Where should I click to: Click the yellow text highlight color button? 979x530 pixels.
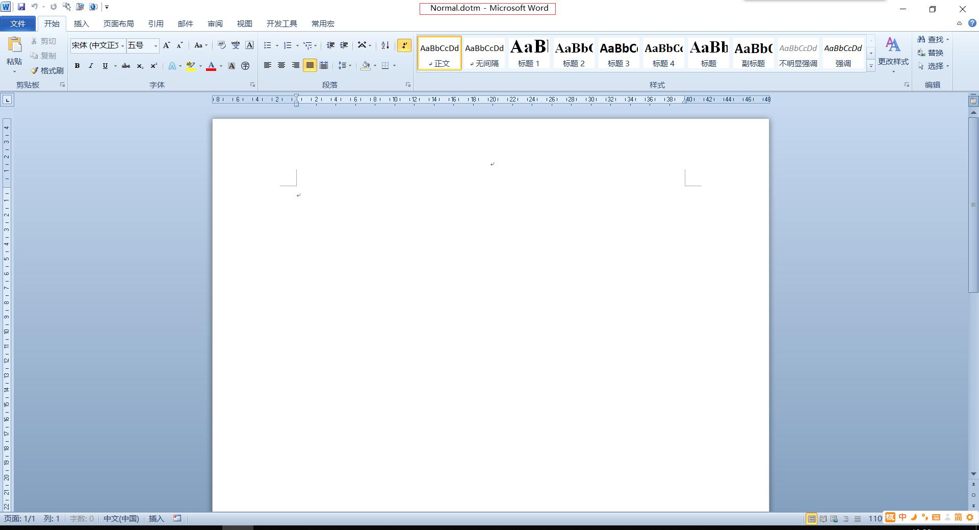point(191,66)
